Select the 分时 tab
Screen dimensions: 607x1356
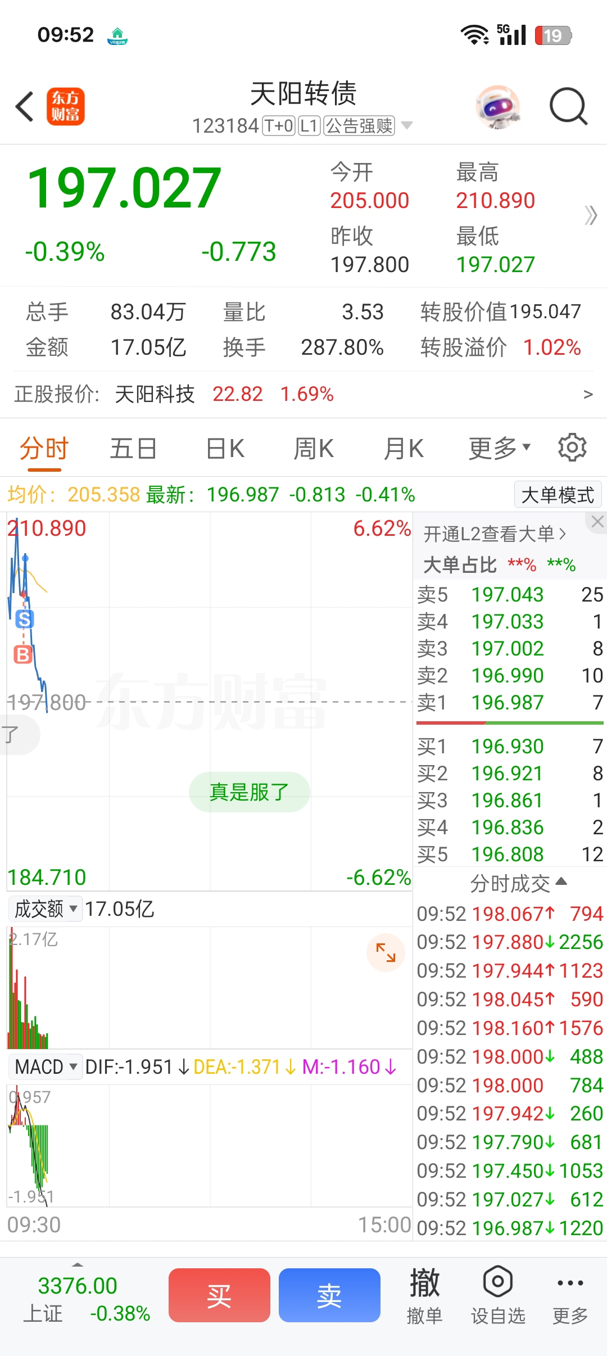click(44, 449)
